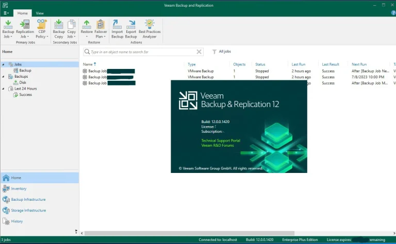Select the second Backup Job row
The image size is (396, 244).
[238, 77]
